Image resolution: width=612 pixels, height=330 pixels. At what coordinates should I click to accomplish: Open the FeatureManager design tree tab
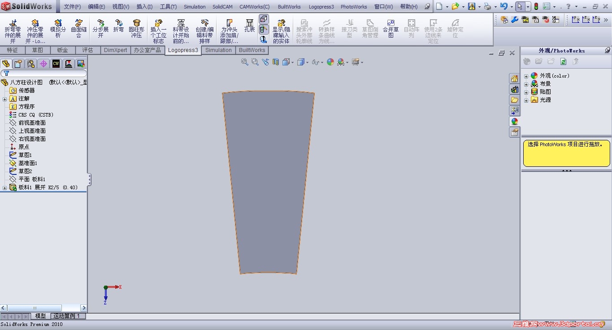coord(6,64)
